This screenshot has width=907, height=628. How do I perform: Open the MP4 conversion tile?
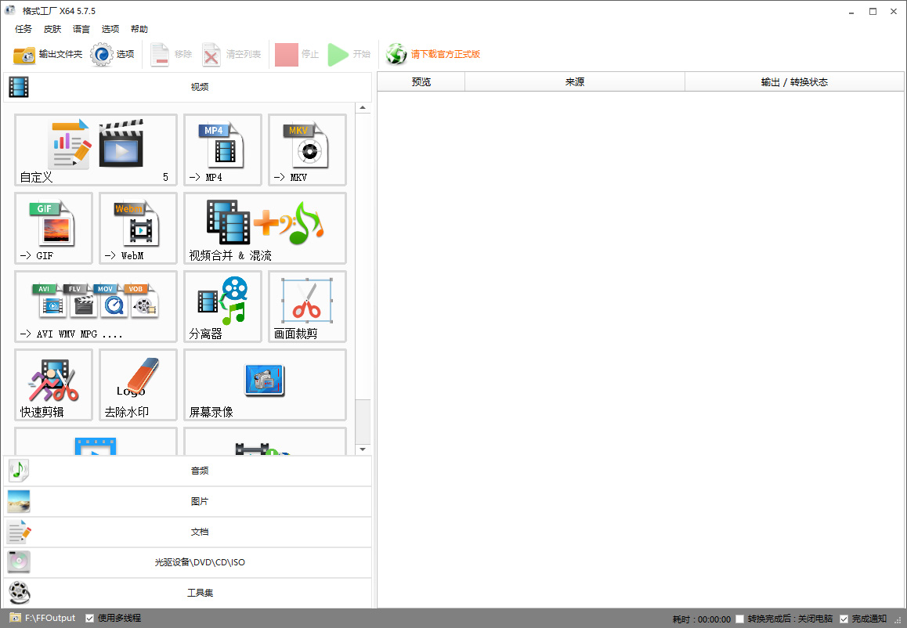tap(222, 150)
